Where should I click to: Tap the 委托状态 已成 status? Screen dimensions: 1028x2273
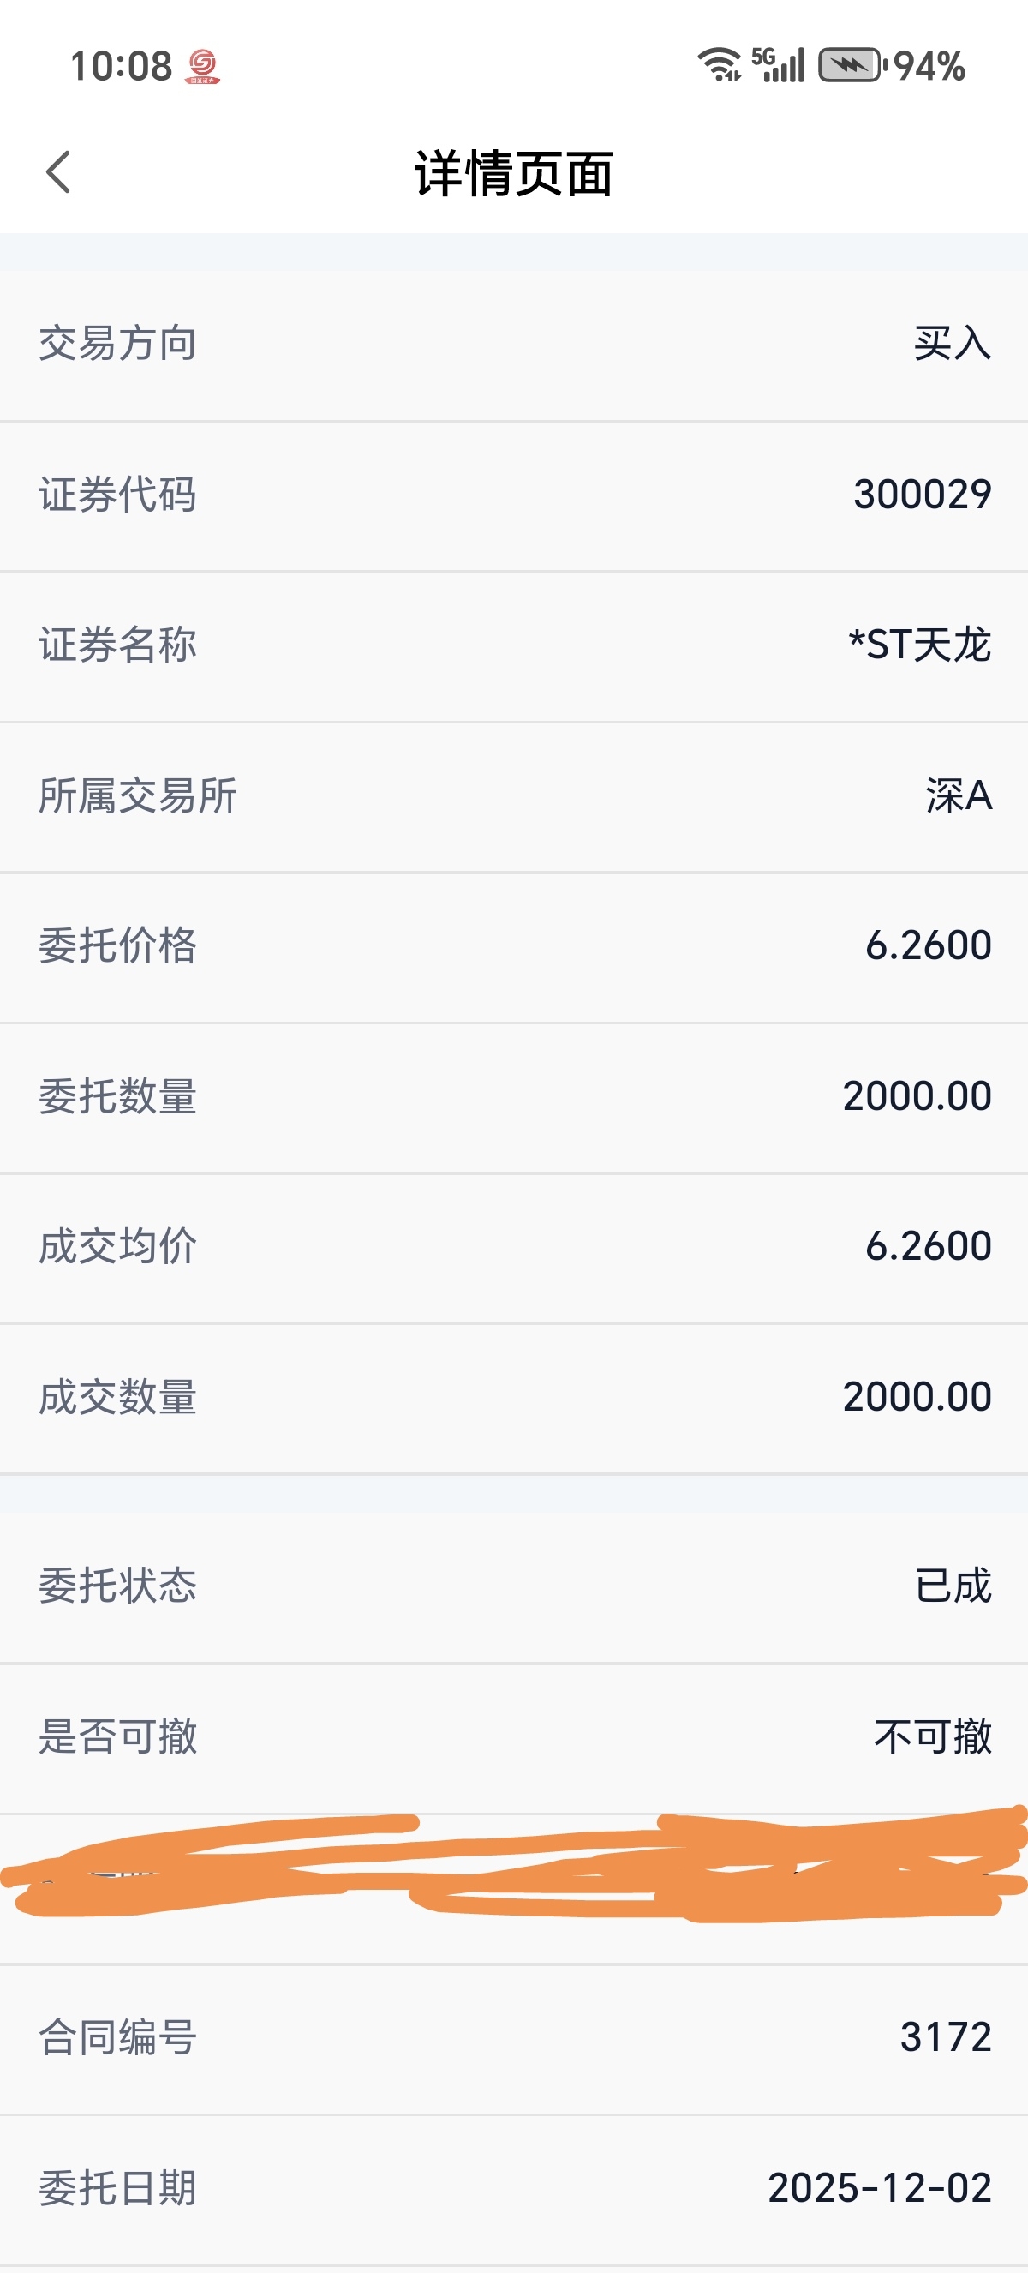(x=953, y=1586)
